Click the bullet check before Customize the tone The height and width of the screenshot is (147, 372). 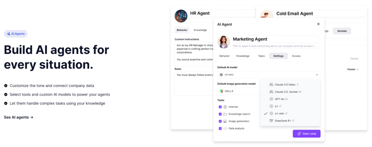pyautogui.click(x=5, y=86)
